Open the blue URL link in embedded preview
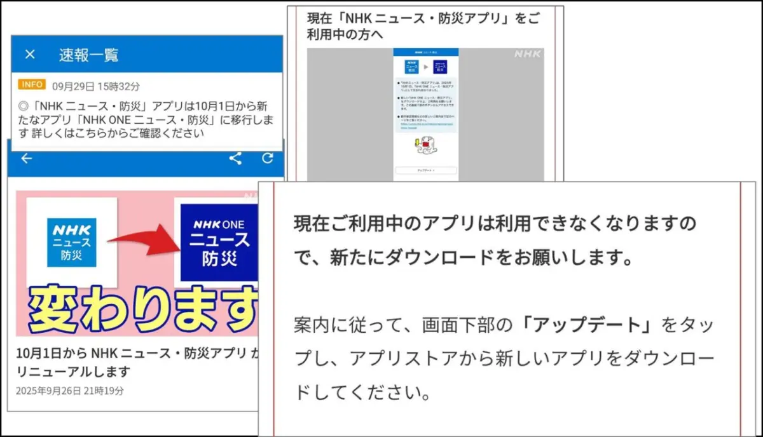763x437 pixels. point(427,125)
